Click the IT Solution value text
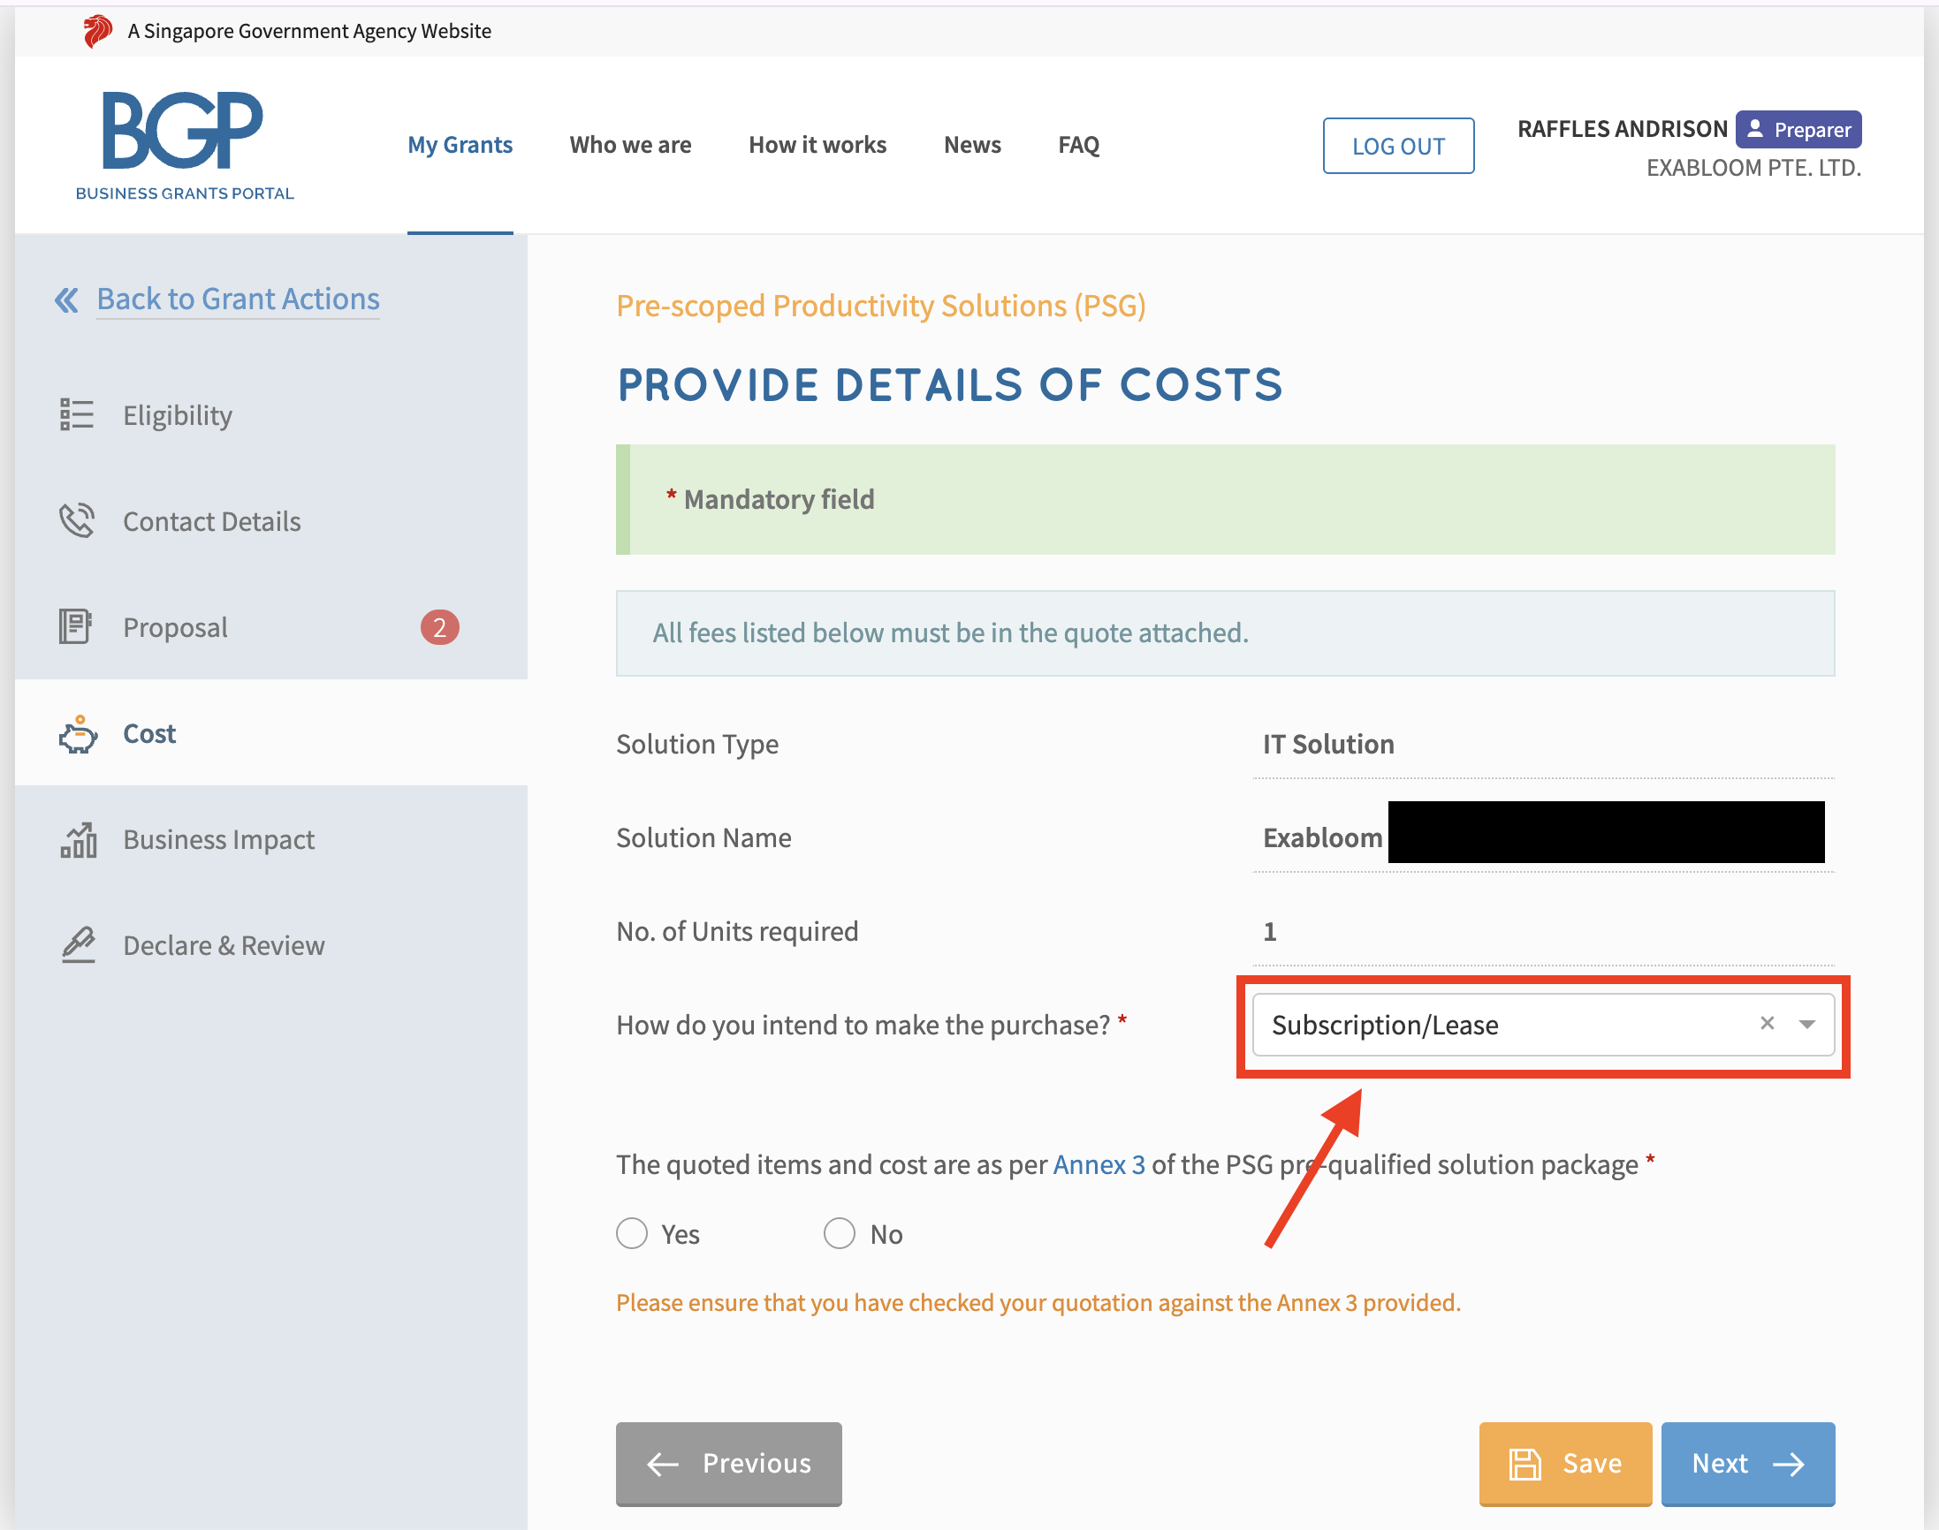The width and height of the screenshot is (1939, 1530). pyautogui.click(x=1328, y=744)
